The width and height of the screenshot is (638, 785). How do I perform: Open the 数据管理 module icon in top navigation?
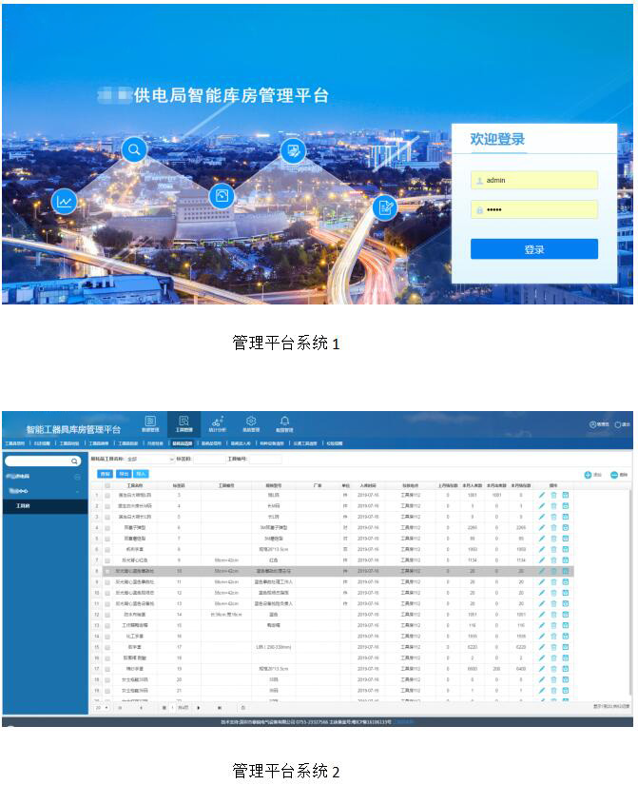pos(150,424)
